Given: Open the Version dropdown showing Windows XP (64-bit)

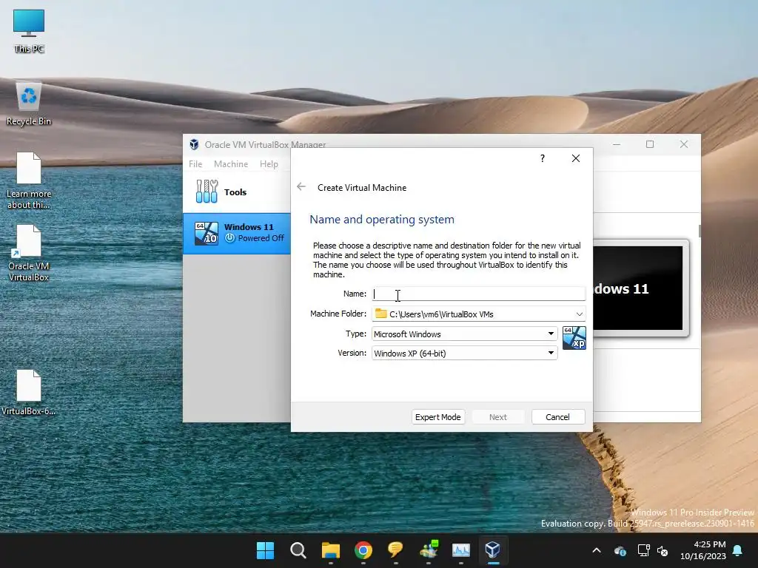Looking at the screenshot, I should tap(464, 353).
